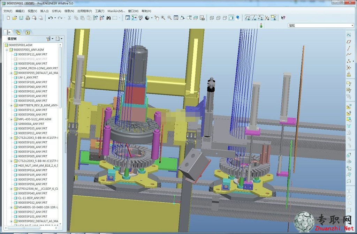
Task: Click the Reorient view icon
Action: point(182,18)
